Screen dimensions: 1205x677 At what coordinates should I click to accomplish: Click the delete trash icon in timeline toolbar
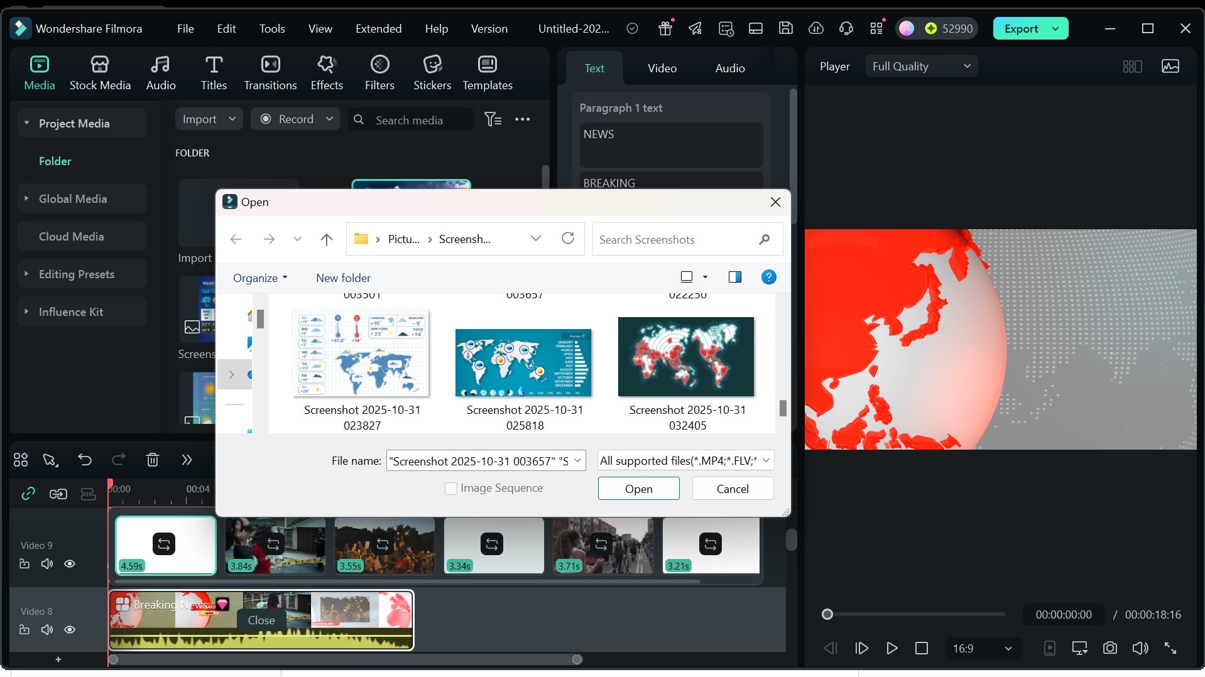tap(153, 460)
